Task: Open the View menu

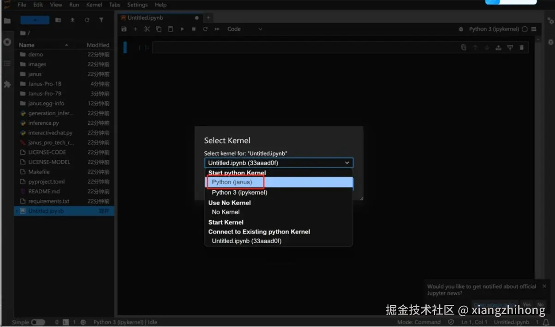Action: click(56, 5)
